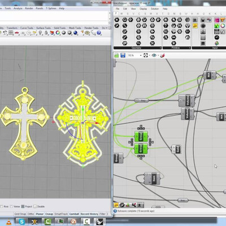Toggle the eye preview icon in Grasshopper
Screen dimensions: 226x226
point(154,55)
